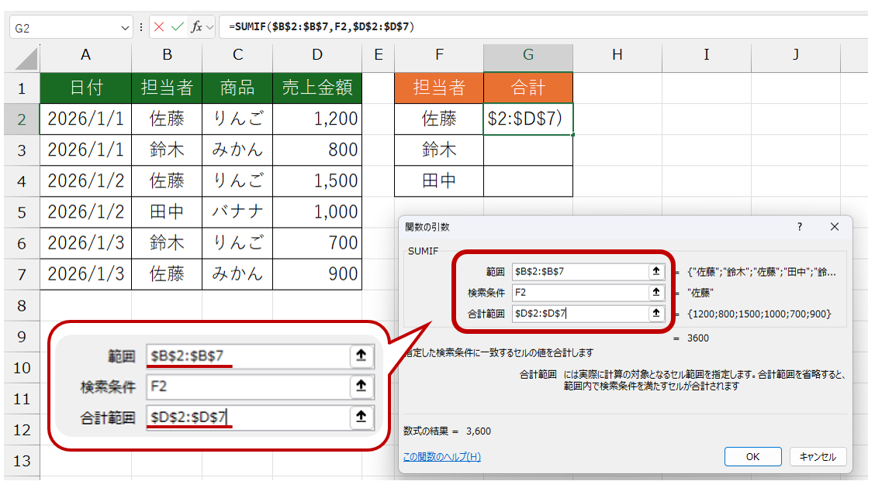Collapse dialog via 検索条件 field arrow button

click(x=656, y=292)
